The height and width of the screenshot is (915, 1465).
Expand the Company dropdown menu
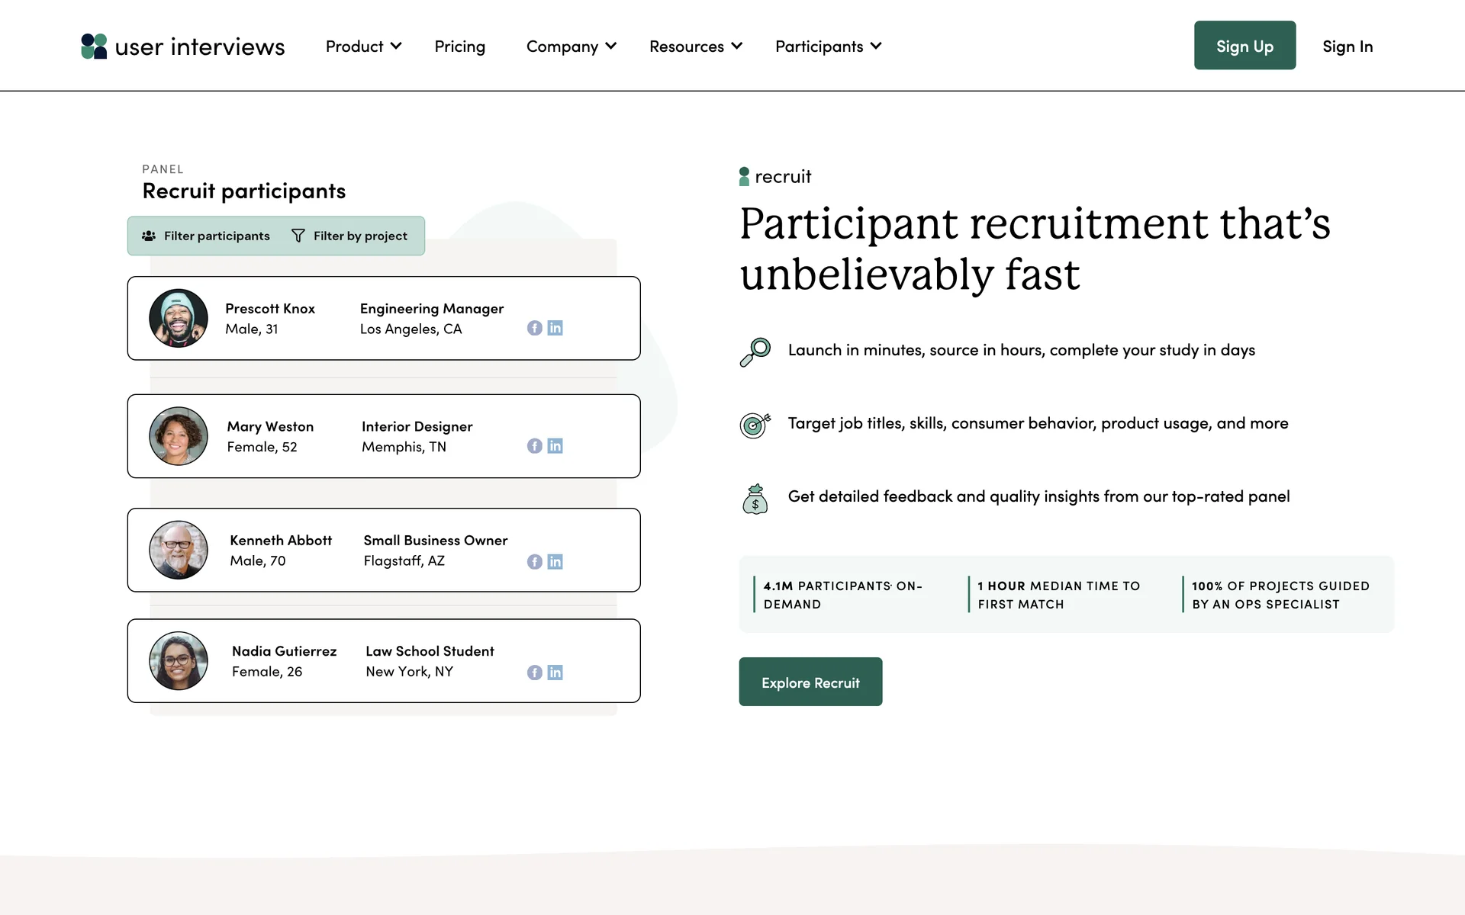tap(571, 47)
